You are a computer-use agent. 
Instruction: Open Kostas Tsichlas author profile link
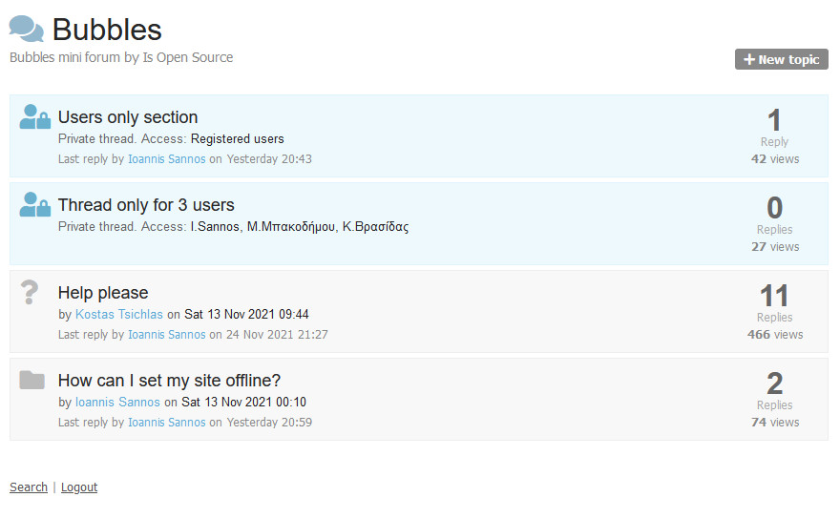[x=119, y=314]
